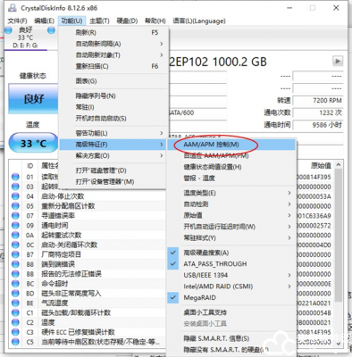Expand the Intel/AMD RAID (CSMI) submenu
This screenshot has height=357, width=352.
point(231,286)
